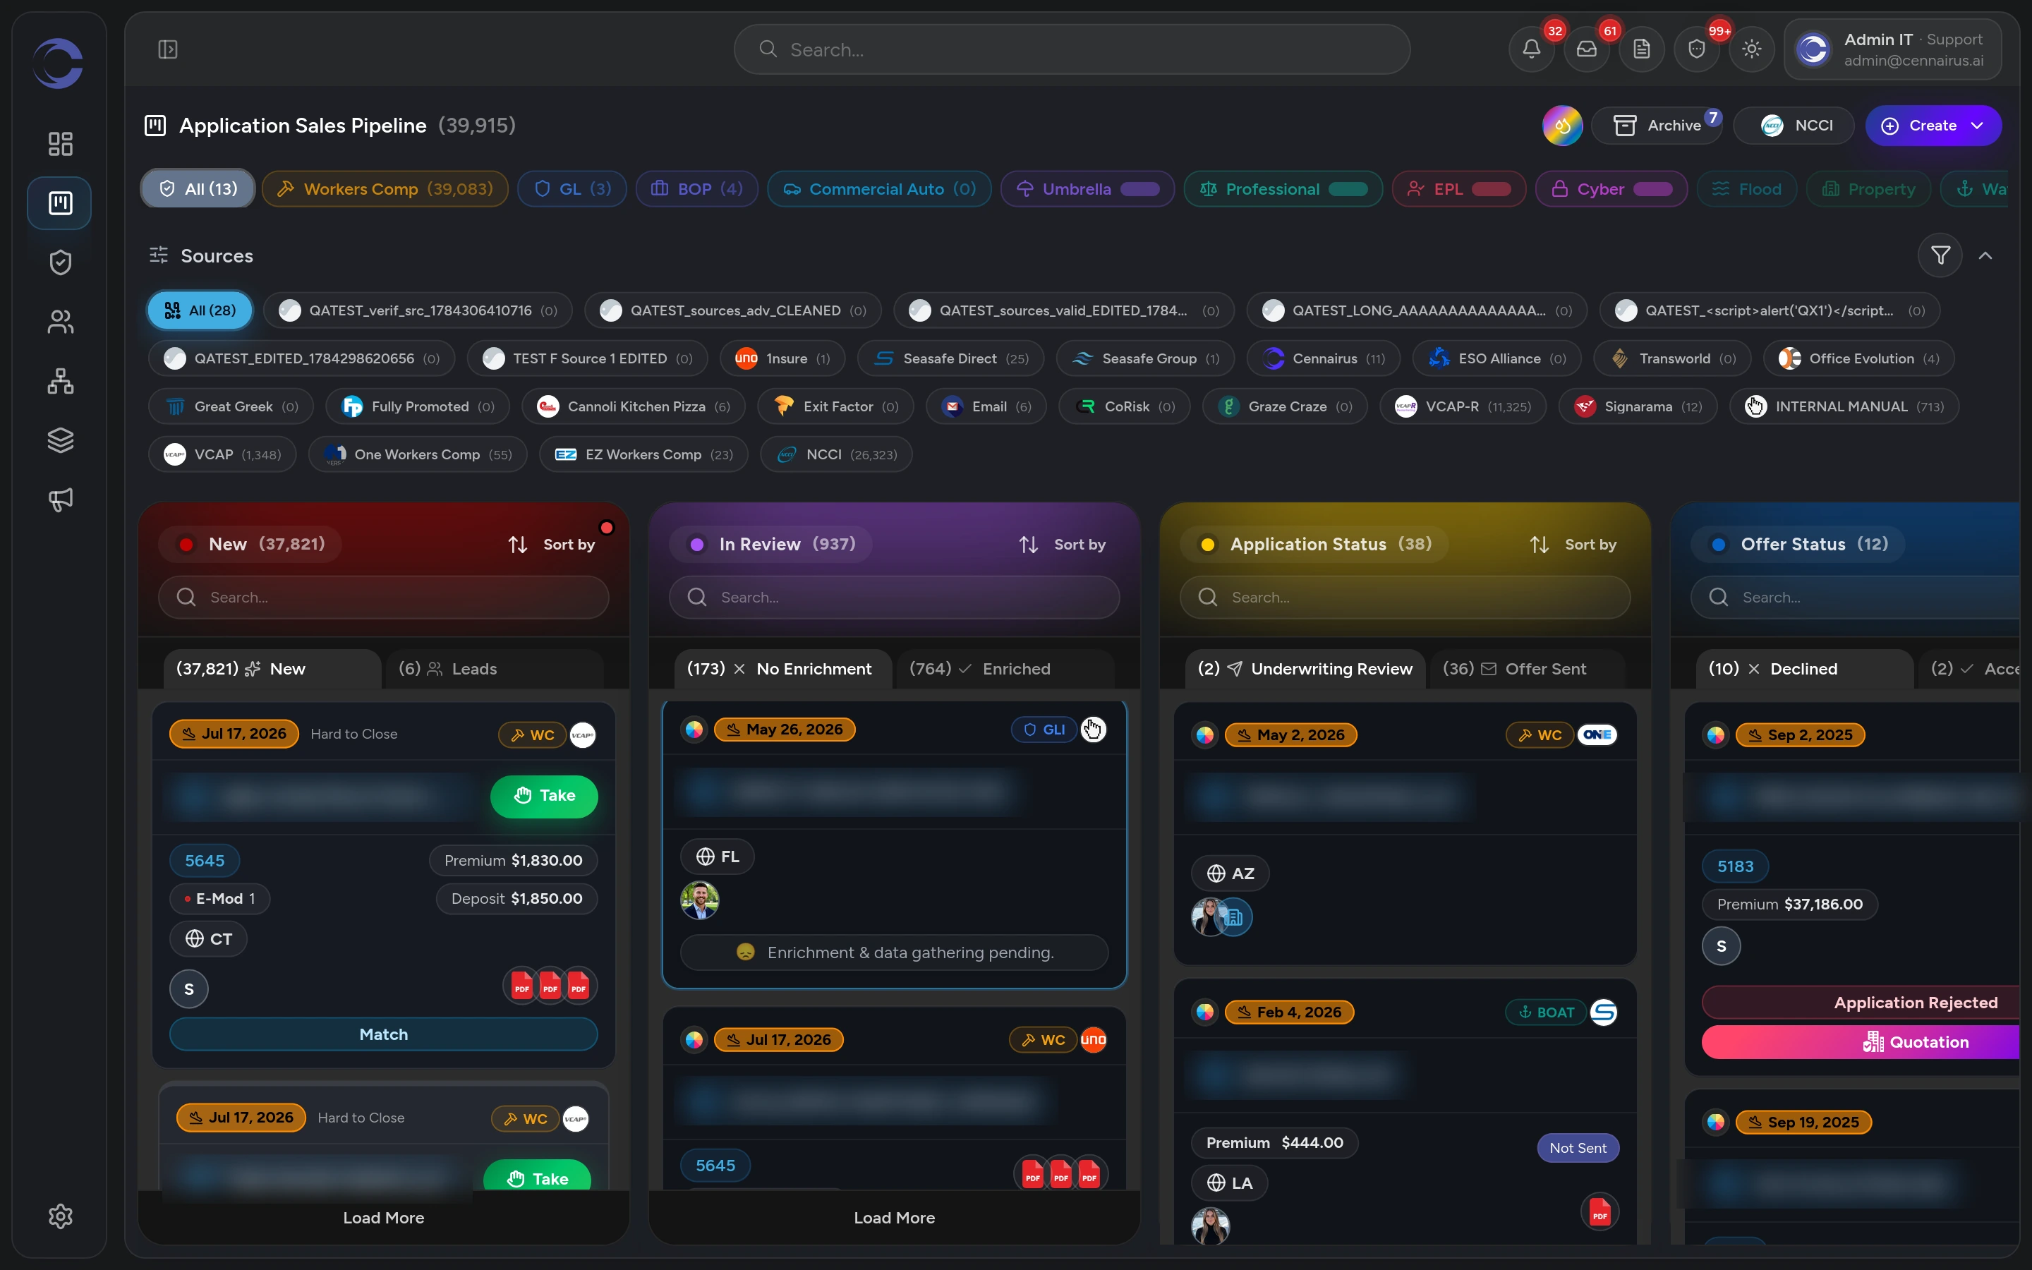Click the Quotation button

(1861, 1041)
